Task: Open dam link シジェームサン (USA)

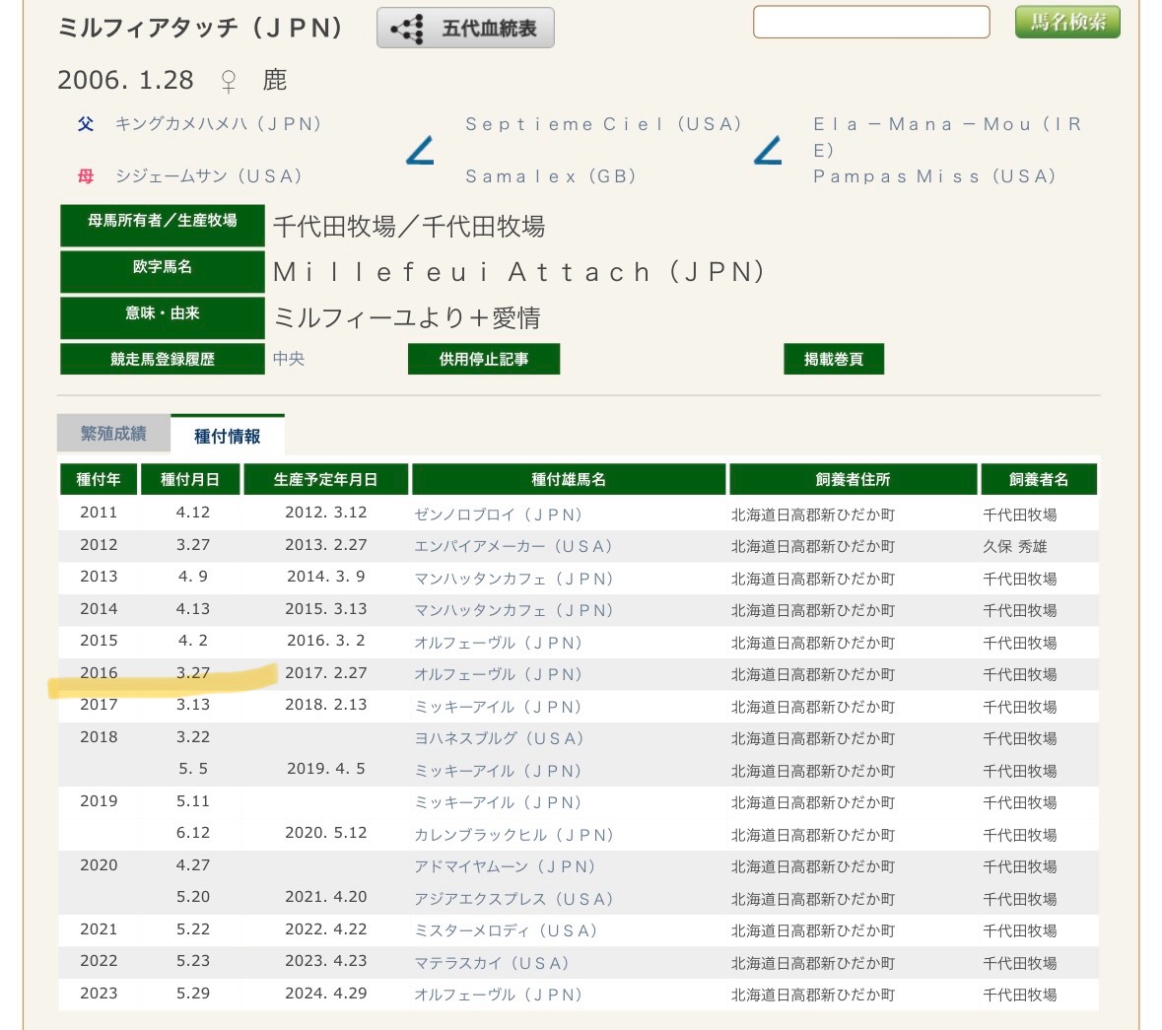Action: 208,176
